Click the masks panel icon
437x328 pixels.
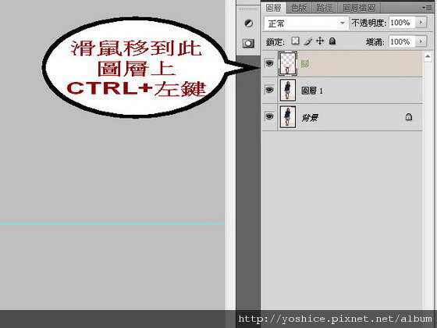pyautogui.click(x=248, y=43)
